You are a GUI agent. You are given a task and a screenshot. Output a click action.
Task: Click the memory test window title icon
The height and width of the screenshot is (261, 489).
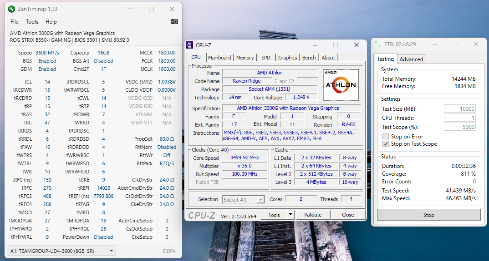[x=377, y=44]
